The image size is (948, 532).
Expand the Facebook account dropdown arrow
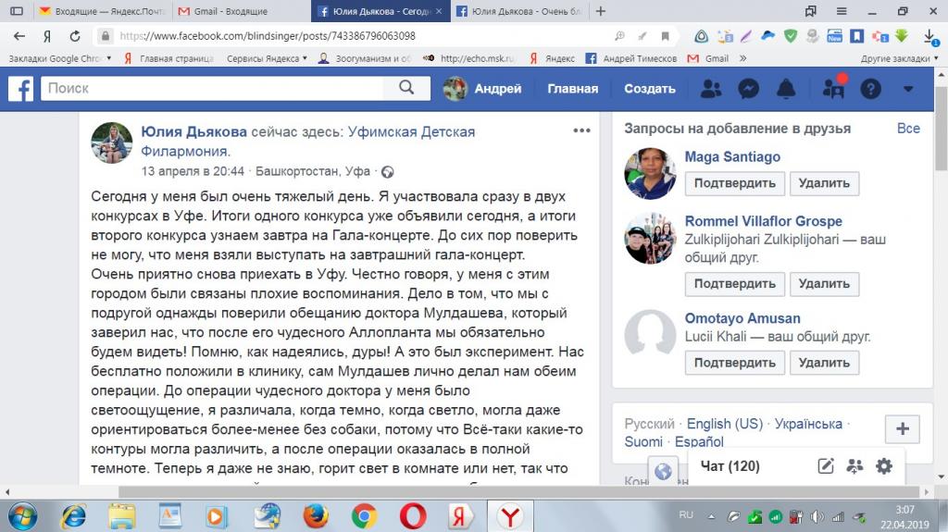tap(908, 89)
